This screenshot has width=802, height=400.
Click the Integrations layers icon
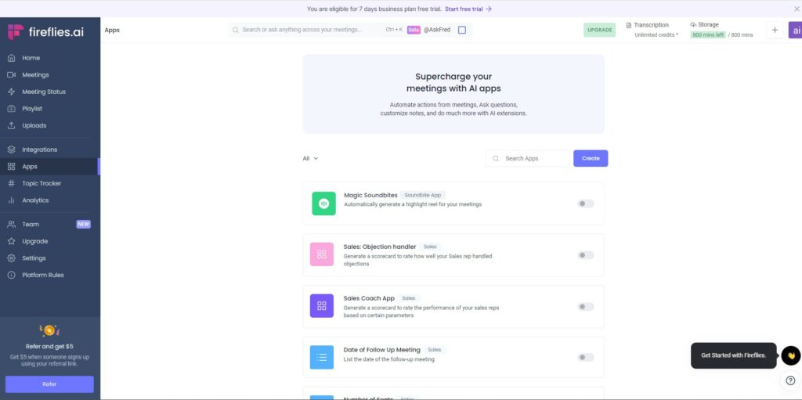pos(11,150)
